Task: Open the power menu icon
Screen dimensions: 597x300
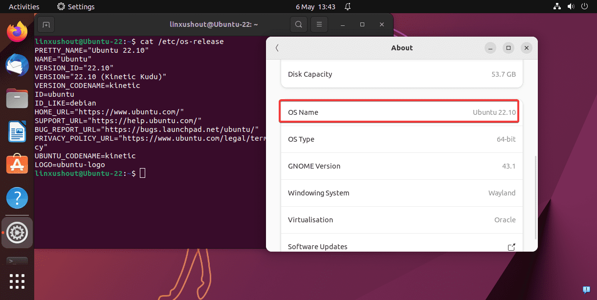Action: (x=584, y=7)
